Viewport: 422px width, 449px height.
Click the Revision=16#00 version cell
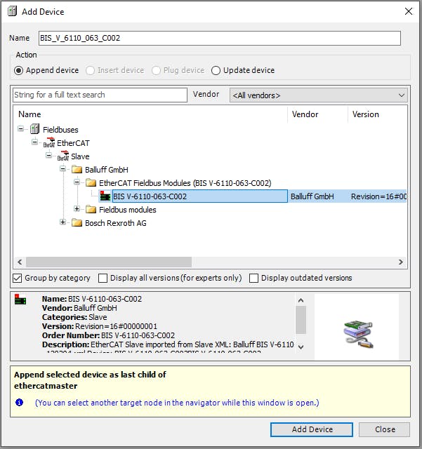coord(378,196)
